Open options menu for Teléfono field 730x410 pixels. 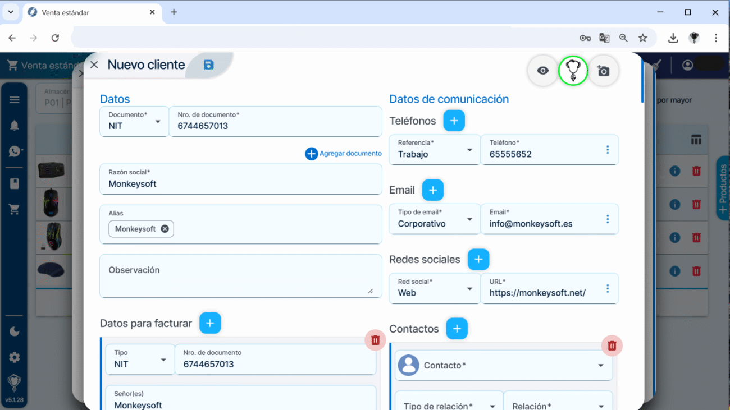click(607, 150)
